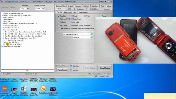This screenshot has width=176, height=99.
Task: Open the Comport Baudrate 921600 dropdown
Action: pos(43,9)
